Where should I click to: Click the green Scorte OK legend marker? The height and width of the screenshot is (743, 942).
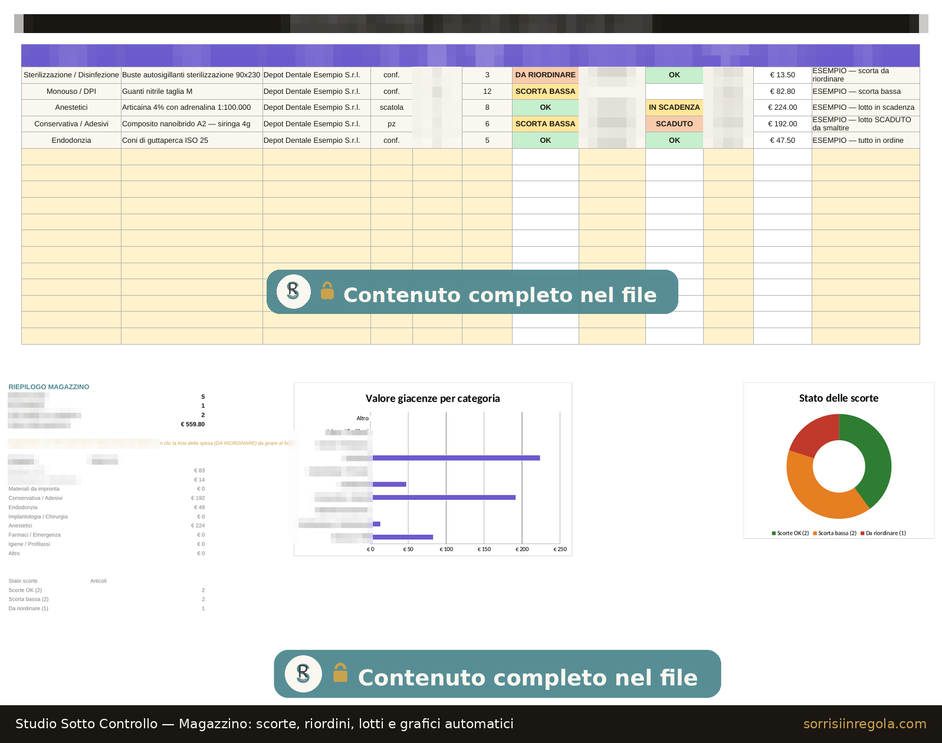[773, 533]
